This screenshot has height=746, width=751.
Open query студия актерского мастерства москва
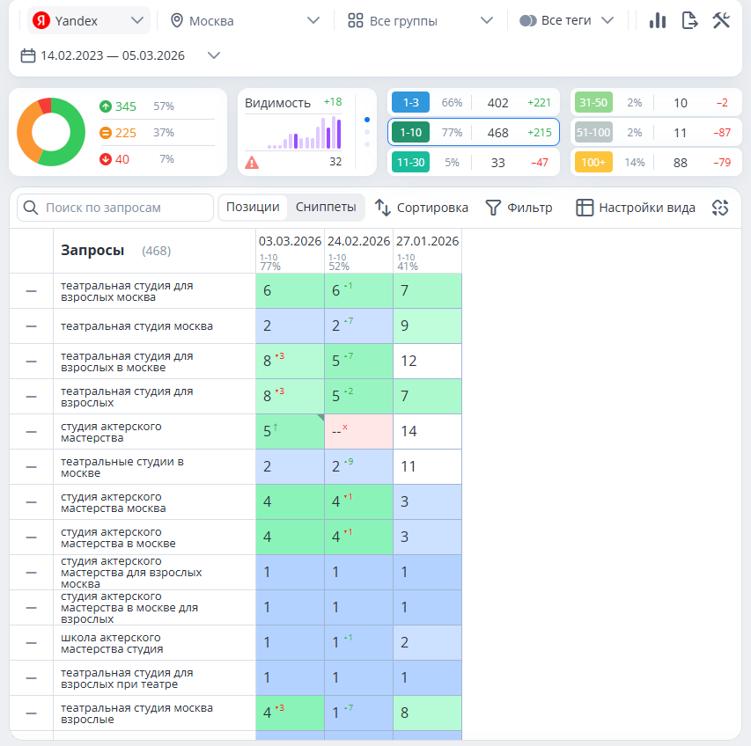[x=114, y=502]
